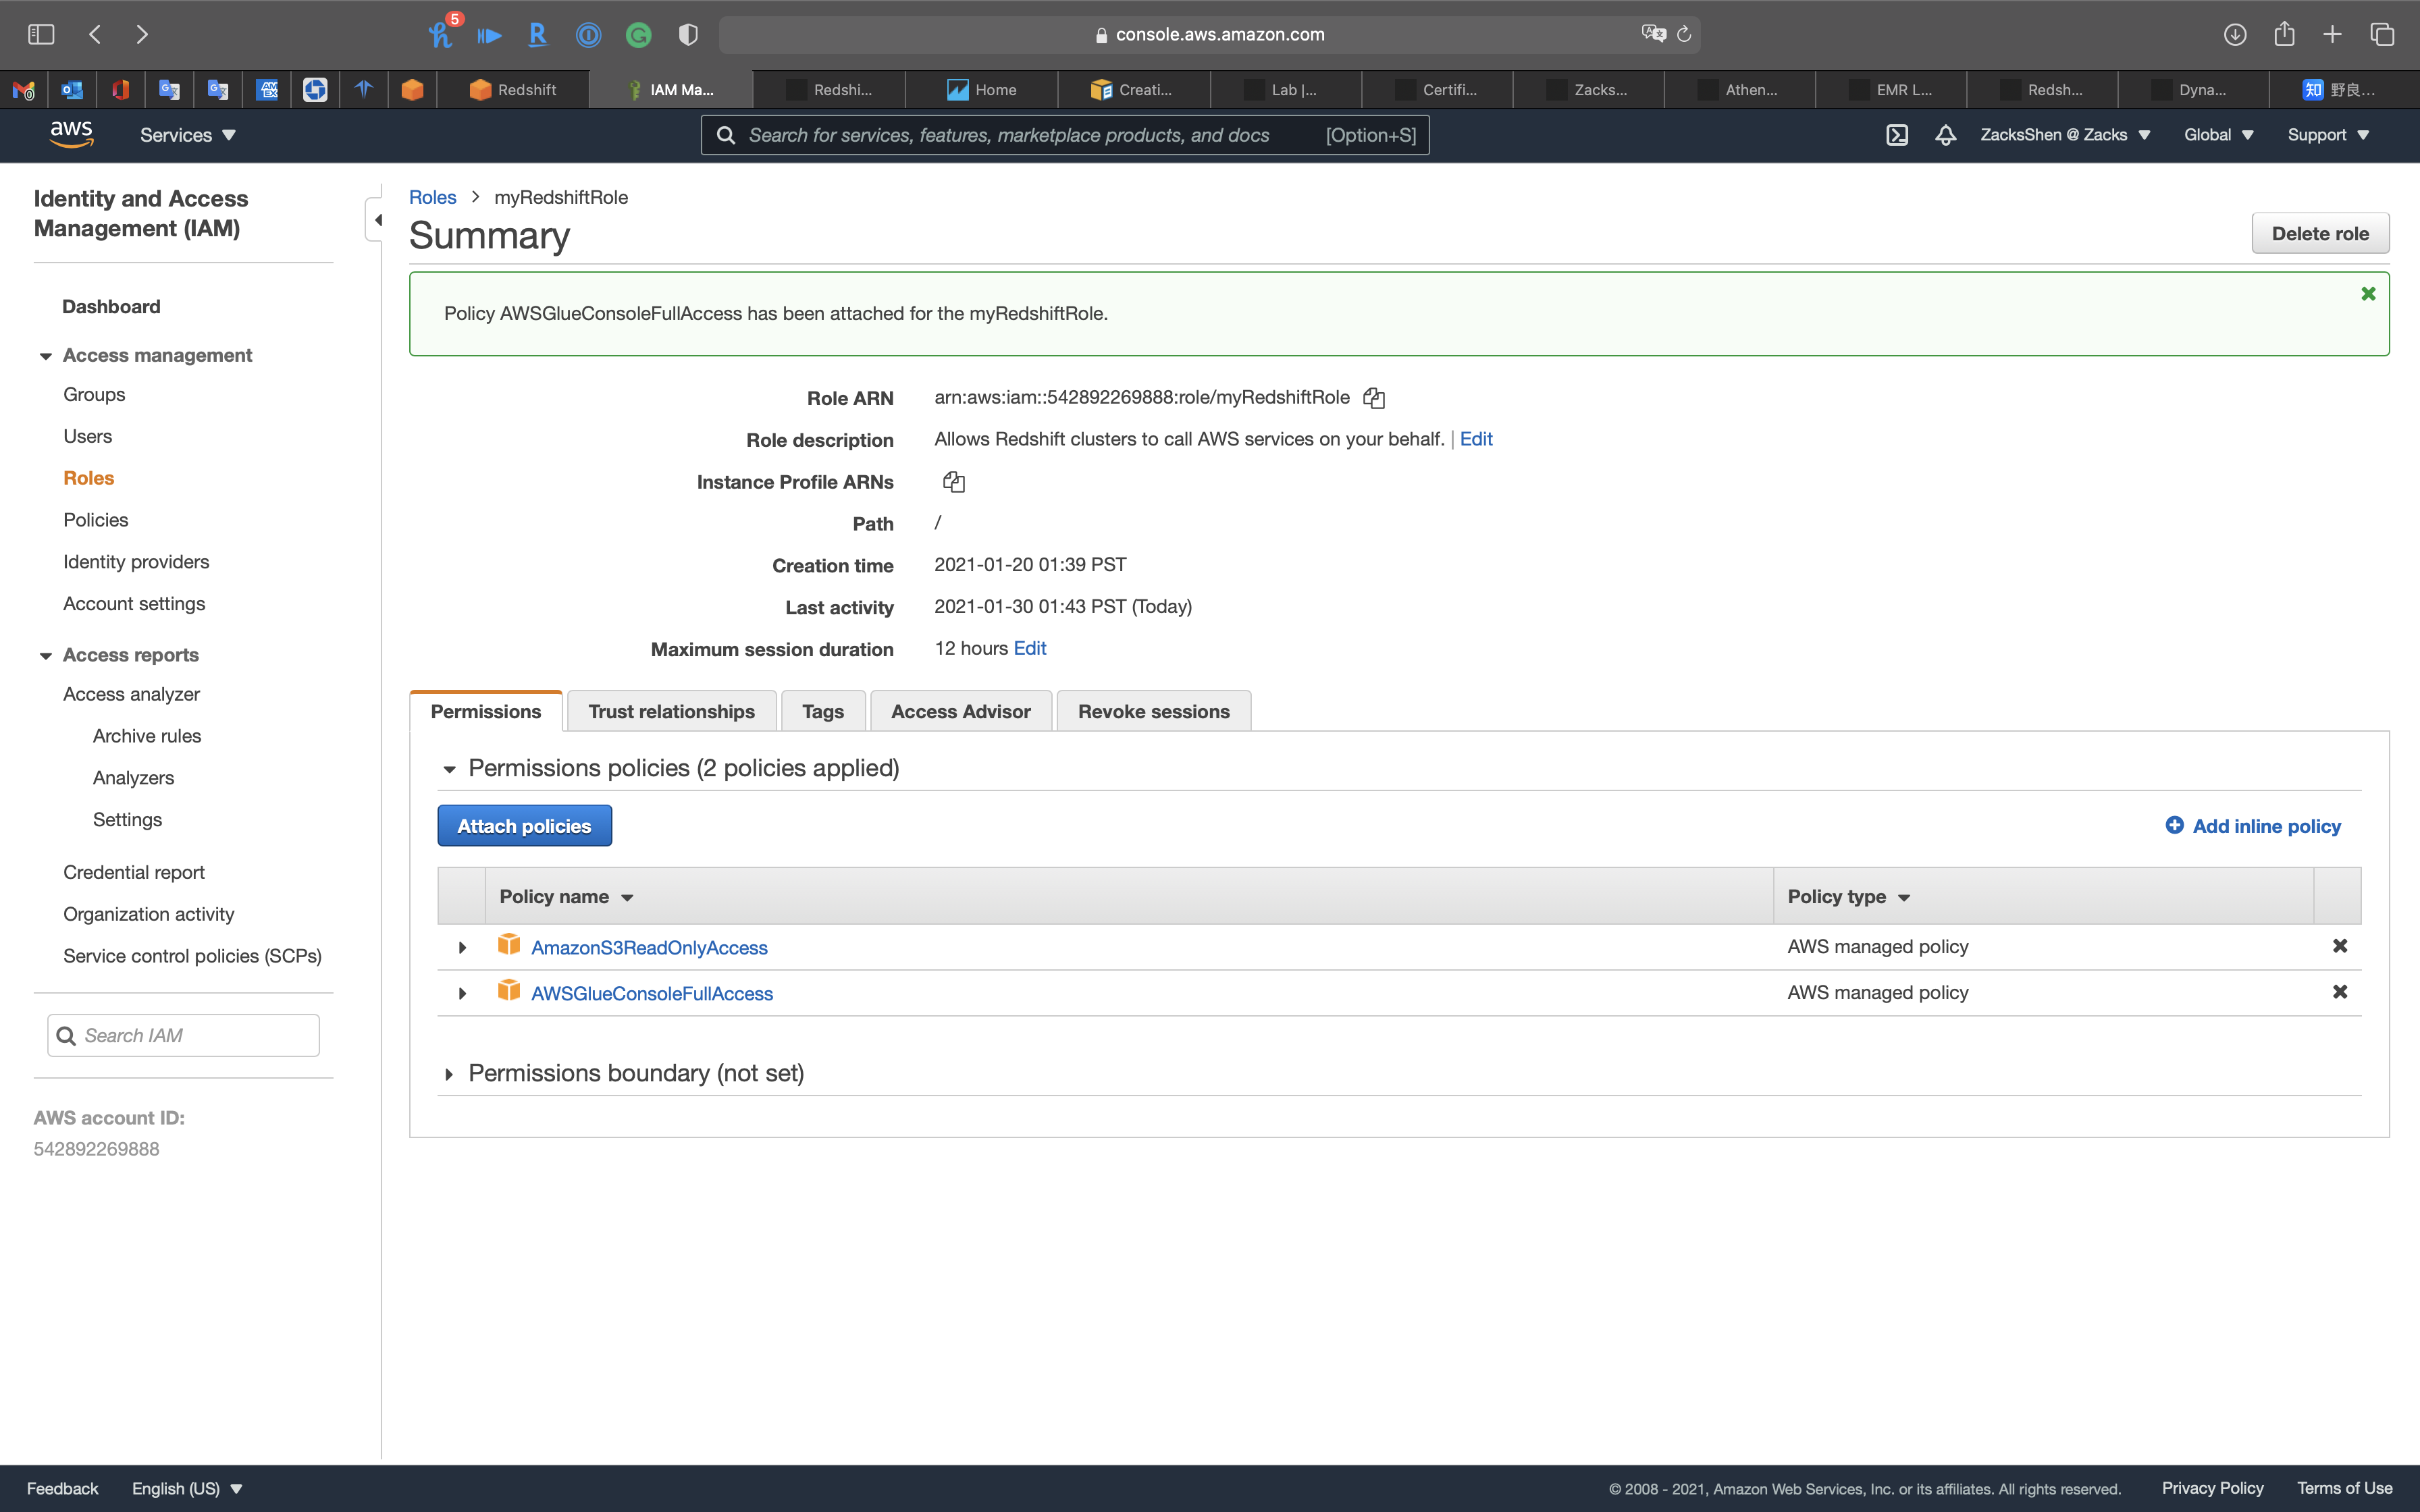Open the Access Advisor tab
Screen dimensions: 2420x1512
pyautogui.click(x=960, y=711)
